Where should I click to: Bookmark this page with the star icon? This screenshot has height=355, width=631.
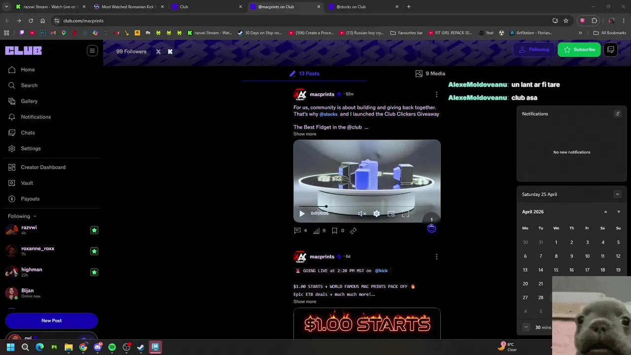566,21
